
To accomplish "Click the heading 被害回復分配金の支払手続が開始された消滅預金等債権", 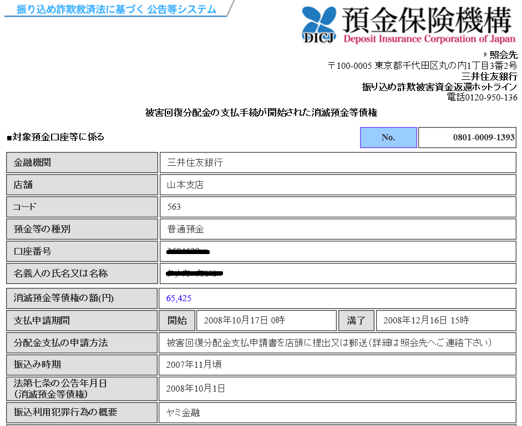I will (x=261, y=113).
